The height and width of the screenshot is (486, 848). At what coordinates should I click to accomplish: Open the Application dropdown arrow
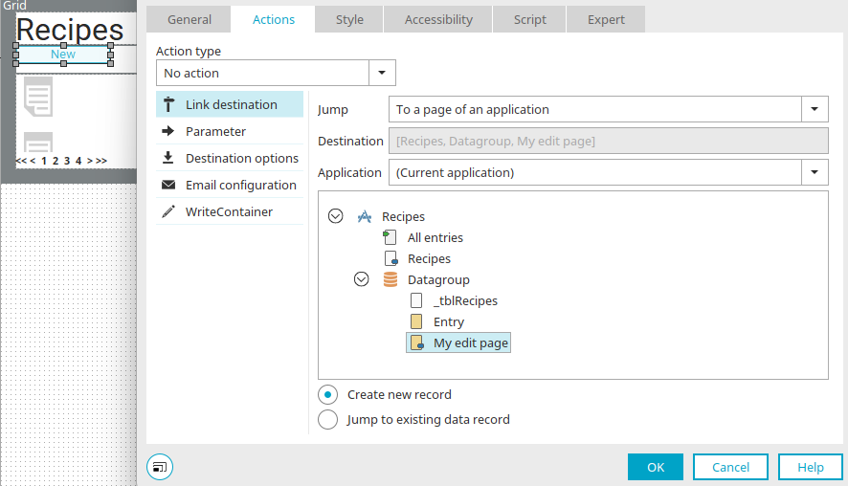815,172
